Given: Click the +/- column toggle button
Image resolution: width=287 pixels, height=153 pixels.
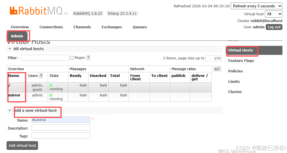Looking at the screenshot, I should coord(217,69).
